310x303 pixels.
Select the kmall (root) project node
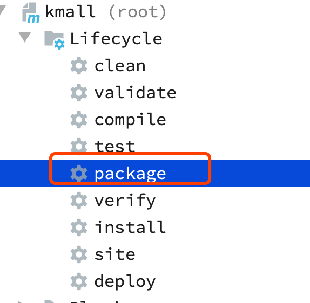coord(106,12)
